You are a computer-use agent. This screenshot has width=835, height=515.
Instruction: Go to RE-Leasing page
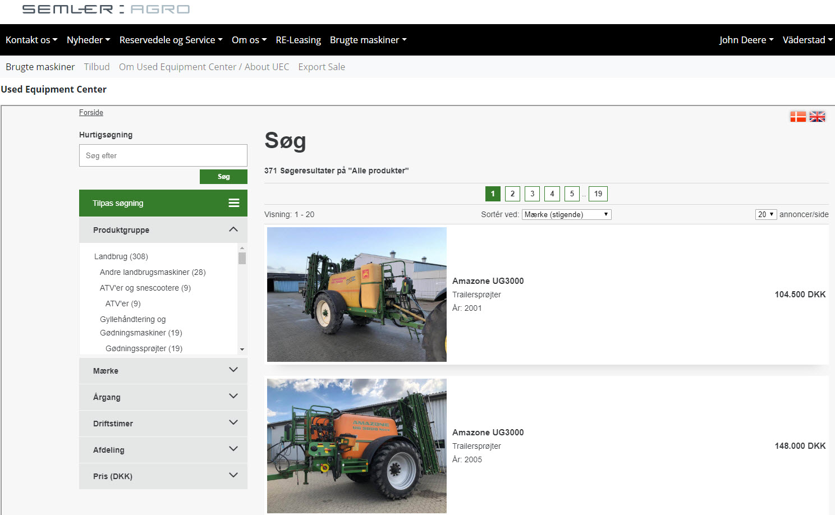(298, 40)
